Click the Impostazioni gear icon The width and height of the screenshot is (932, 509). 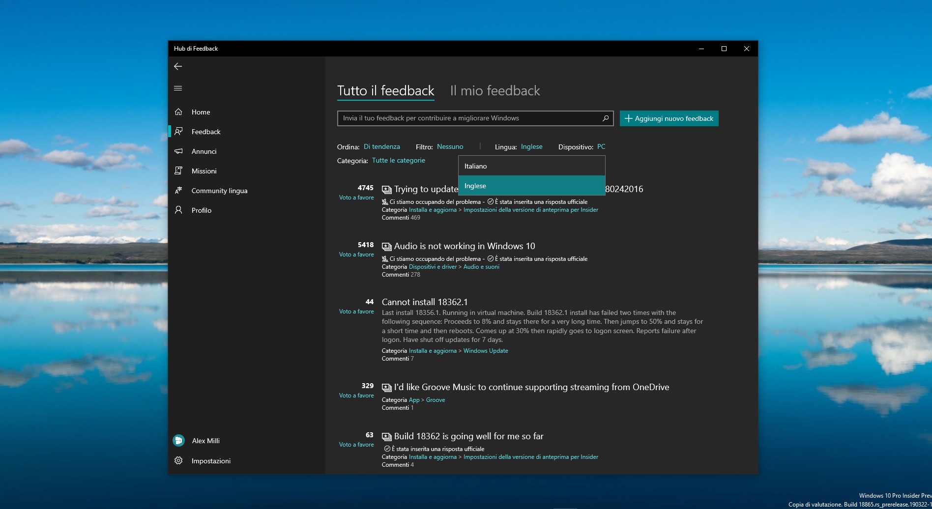click(178, 461)
